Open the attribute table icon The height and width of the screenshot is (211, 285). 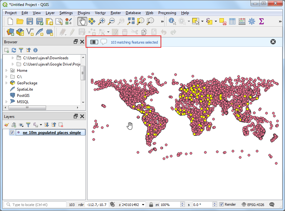(232, 21)
